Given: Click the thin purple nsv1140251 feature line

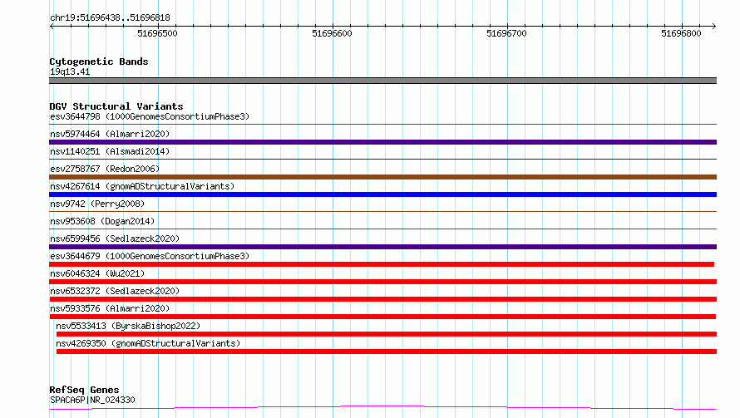Looking at the screenshot, I should click(382, 160).
